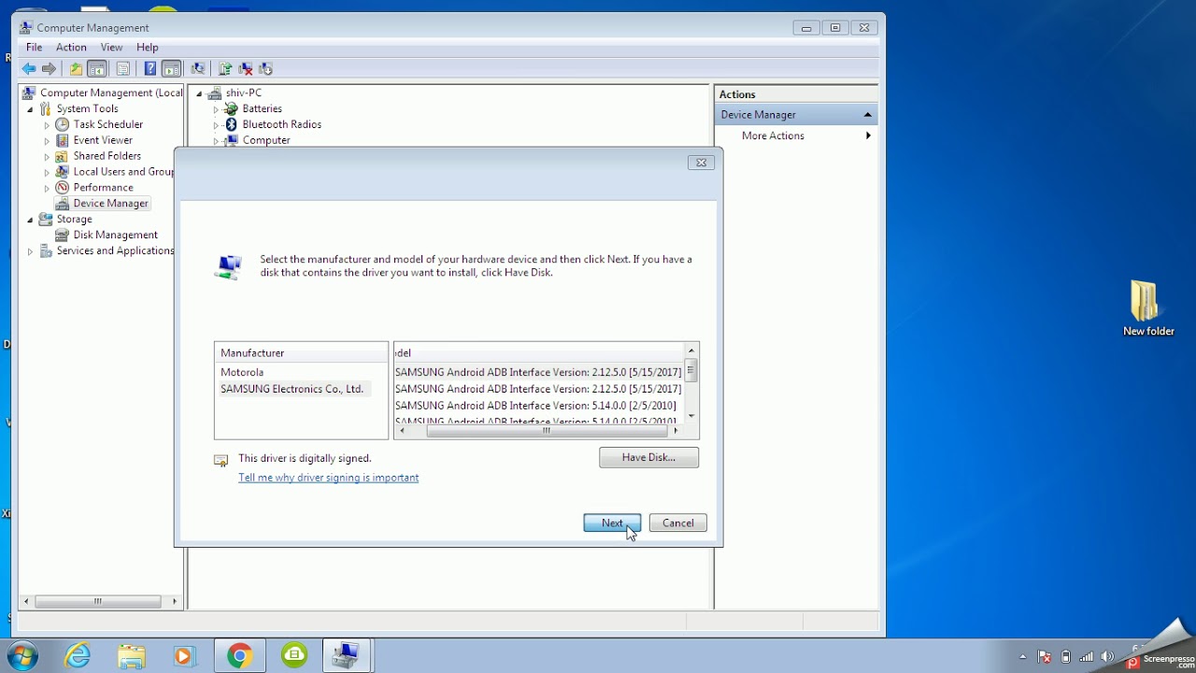Open the Help menu
The width and height of the screenshot is (1196, 673).
[148, 47]
